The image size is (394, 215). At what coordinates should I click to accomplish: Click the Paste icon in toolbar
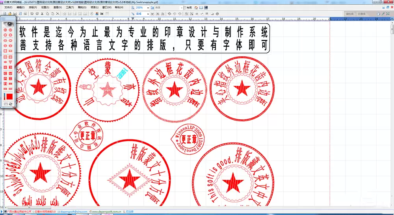(52, 13)
